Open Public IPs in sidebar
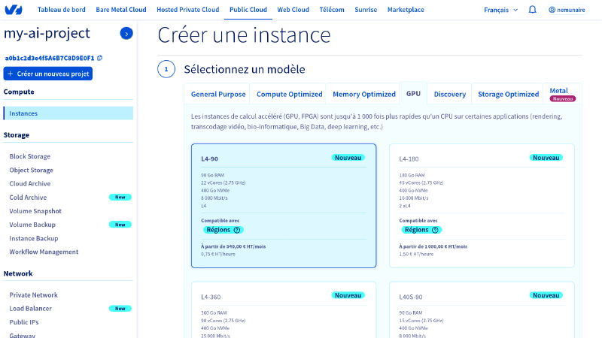 coord(24,322)
